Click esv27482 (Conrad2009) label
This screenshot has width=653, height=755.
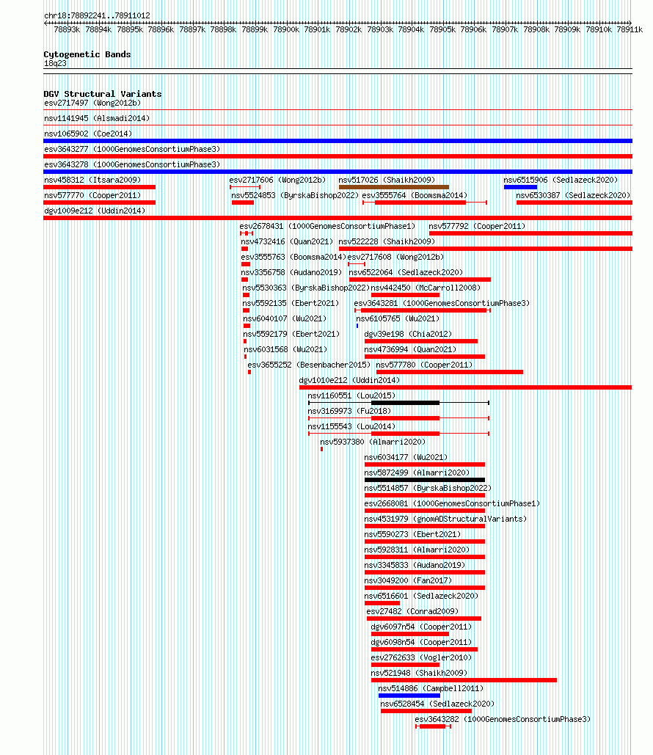[x=412, y=611]
